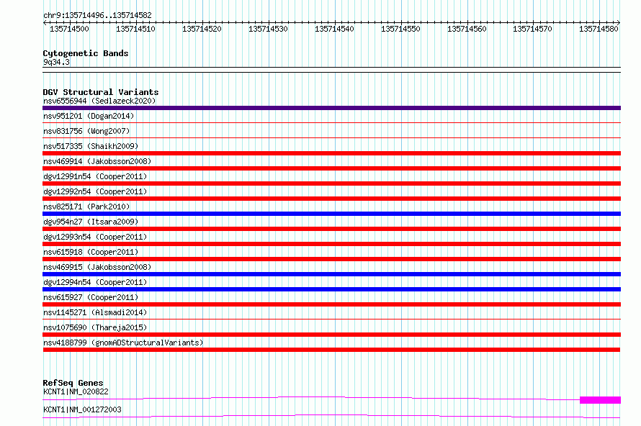Click the blue bar under nsv469915

(x=331, y=274)
